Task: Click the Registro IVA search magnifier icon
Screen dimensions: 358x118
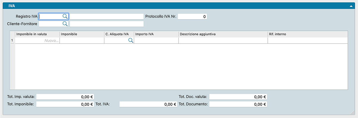Action: pos(65,16)
